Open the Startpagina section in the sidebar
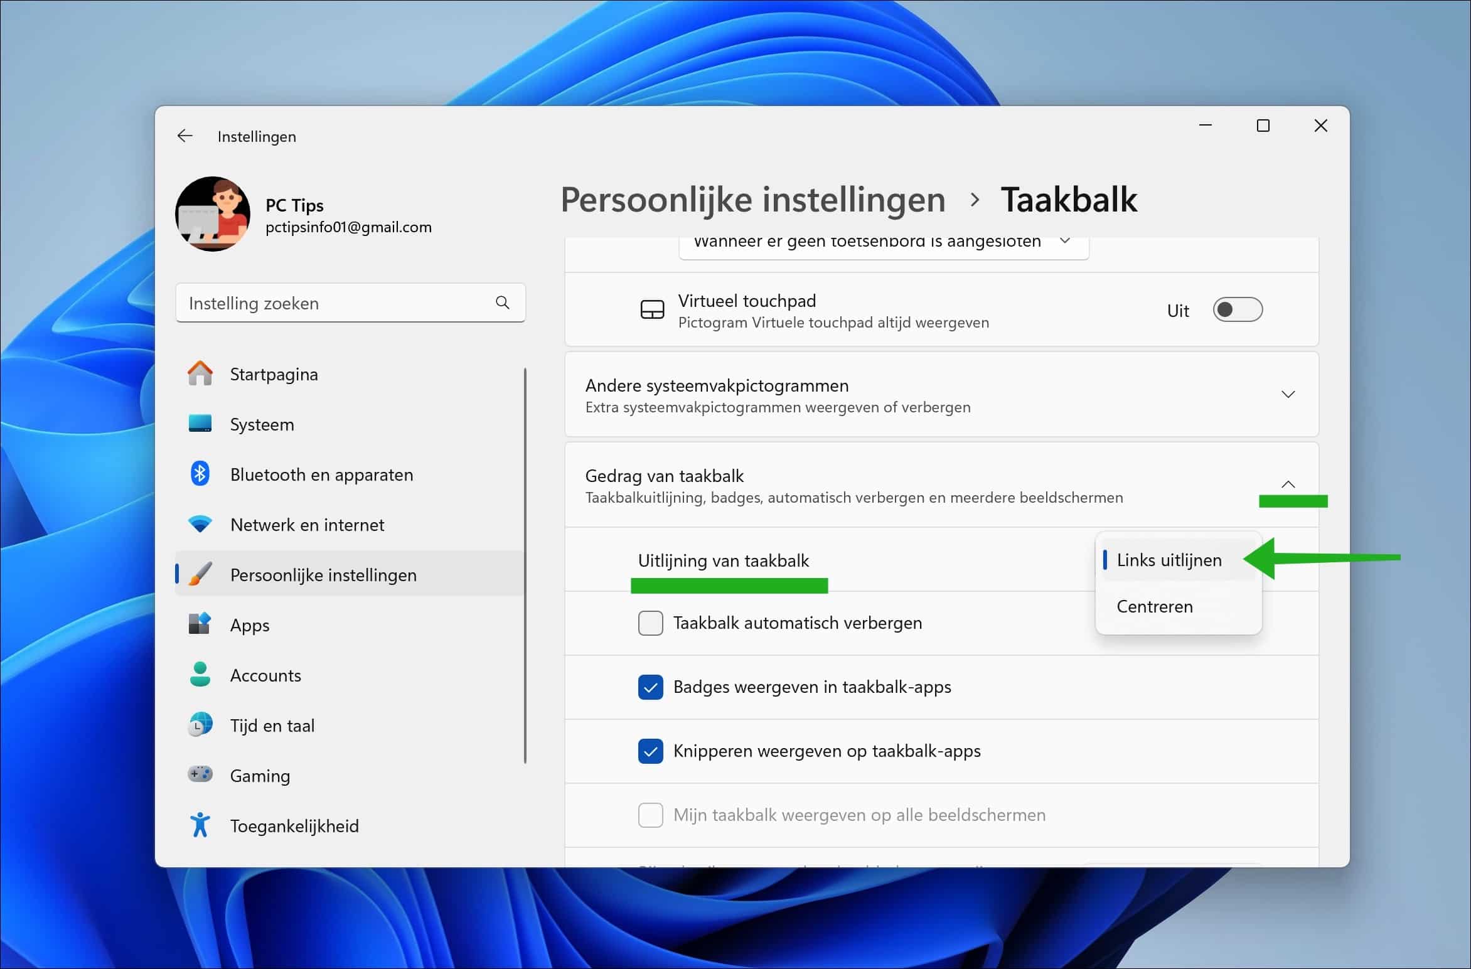The image size is (1471, 969). pos(274,373)
